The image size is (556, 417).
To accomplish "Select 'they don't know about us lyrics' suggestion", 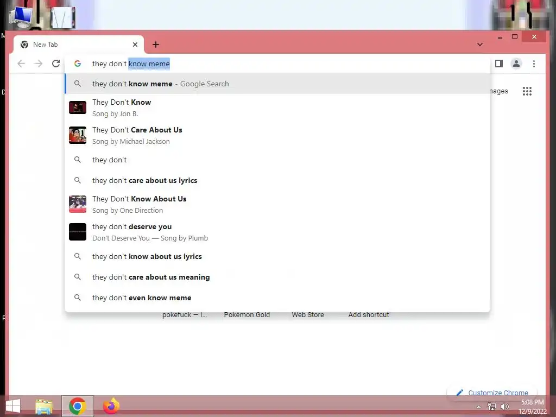I will click(277, 256).
